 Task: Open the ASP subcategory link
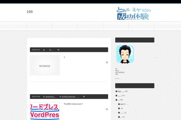coord(122,104)
